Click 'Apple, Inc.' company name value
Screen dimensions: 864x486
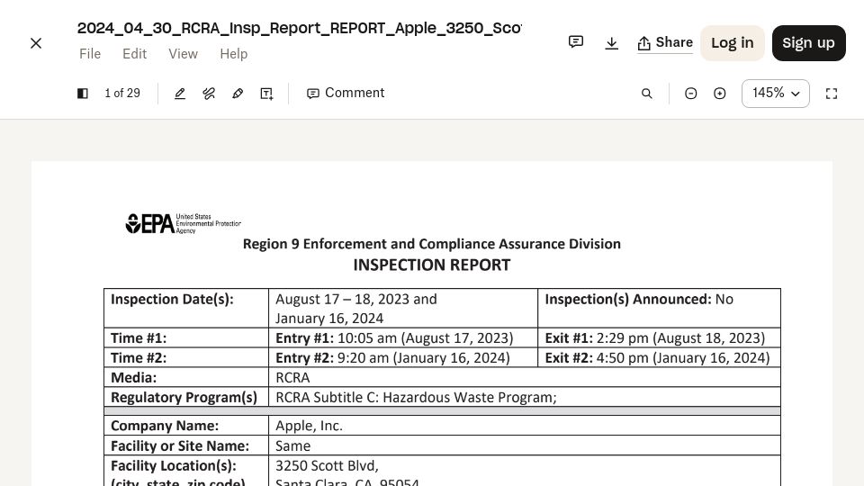(x=309, y=426)
